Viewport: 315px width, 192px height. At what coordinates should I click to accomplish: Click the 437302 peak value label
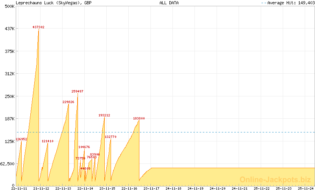click(x=38, y=27)
